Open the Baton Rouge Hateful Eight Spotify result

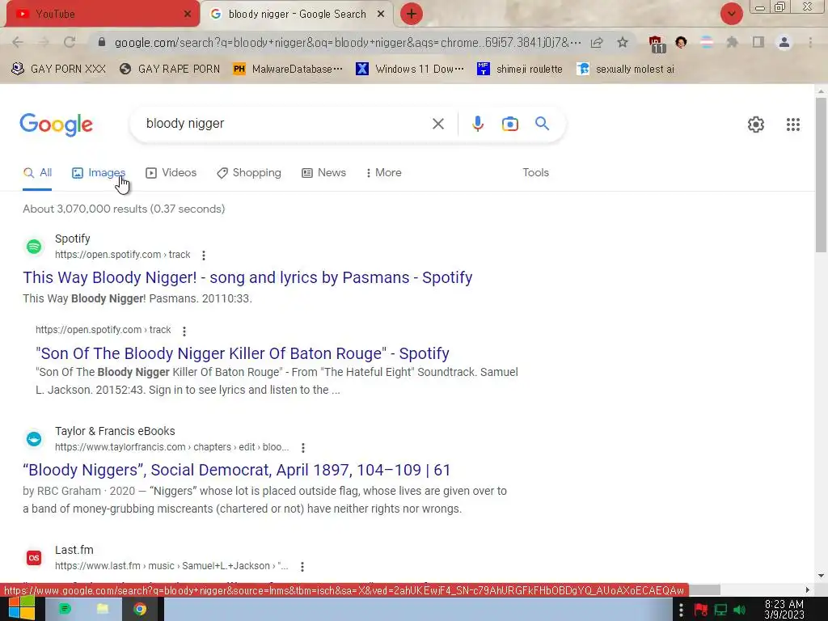point(243,353)
